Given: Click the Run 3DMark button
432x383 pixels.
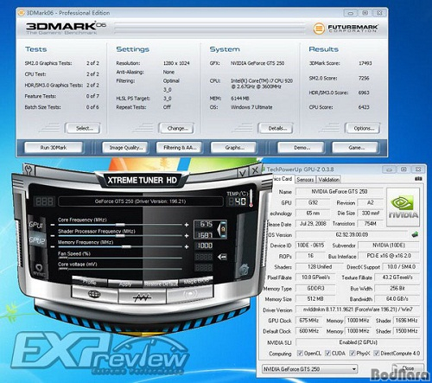Looking at the screenshot, I should pos(54,148).
